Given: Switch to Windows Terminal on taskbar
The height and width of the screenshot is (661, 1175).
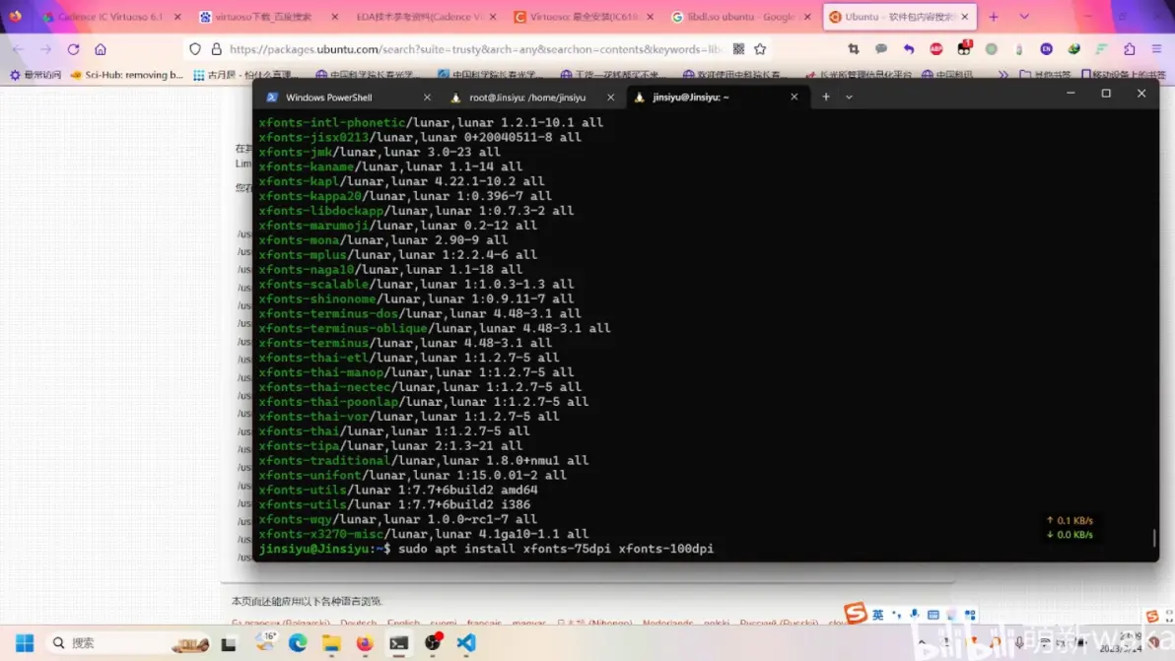Looking at the screenshot, I should click(398, 643).
